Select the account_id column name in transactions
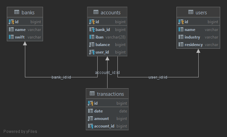Screen dimensions: 227x137 pyautogui.click(x=104, y=126)
